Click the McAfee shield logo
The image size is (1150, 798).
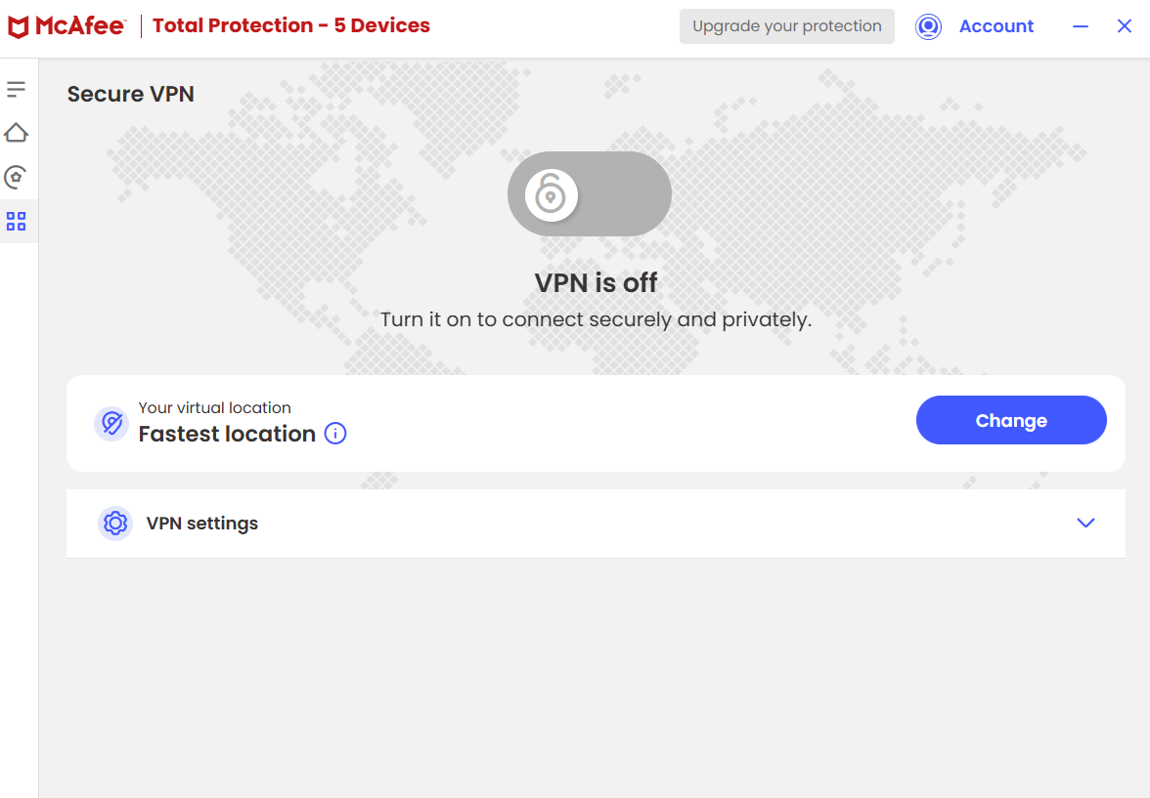pos(18,26)
